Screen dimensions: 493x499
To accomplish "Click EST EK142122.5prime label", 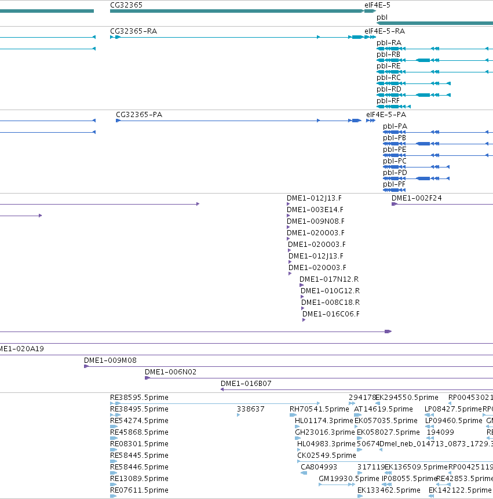I will click(x=460, y=490).
